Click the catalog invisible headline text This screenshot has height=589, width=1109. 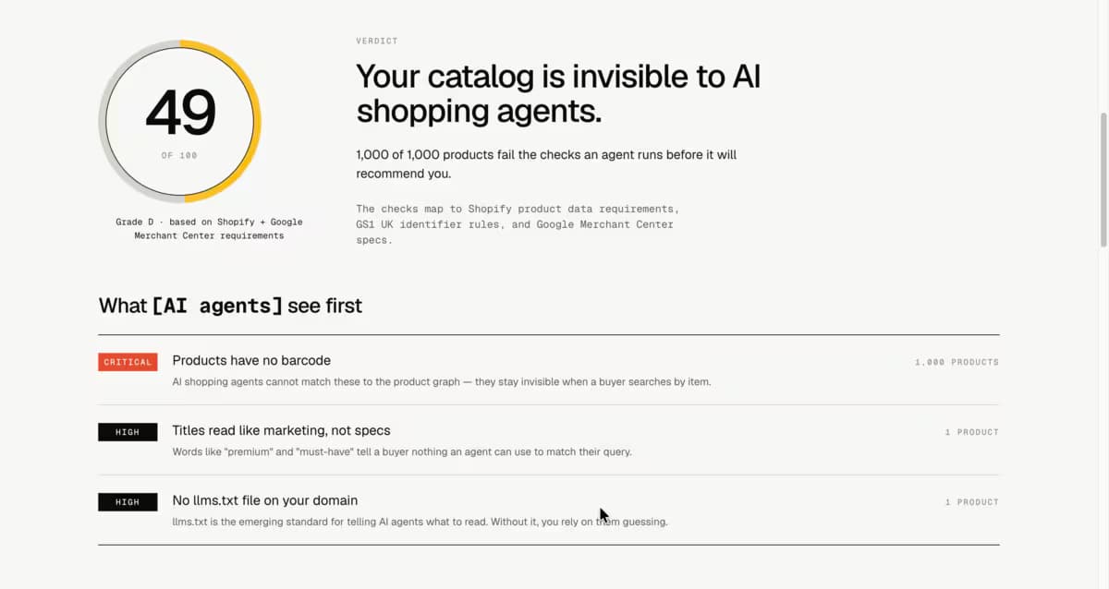point(557,93)
